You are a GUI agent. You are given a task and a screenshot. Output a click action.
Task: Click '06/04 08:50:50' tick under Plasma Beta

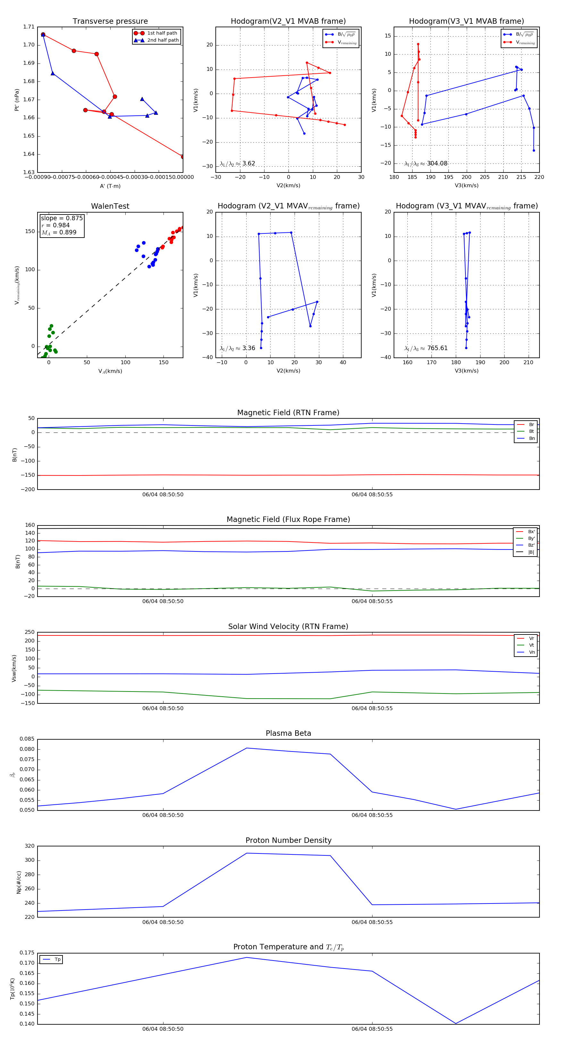[x=163, y=815]
